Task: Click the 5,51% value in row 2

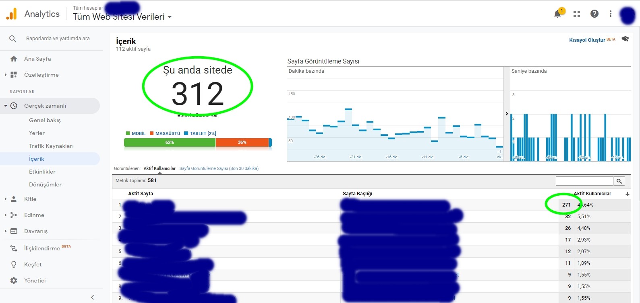Action: [x=584, y=217]
